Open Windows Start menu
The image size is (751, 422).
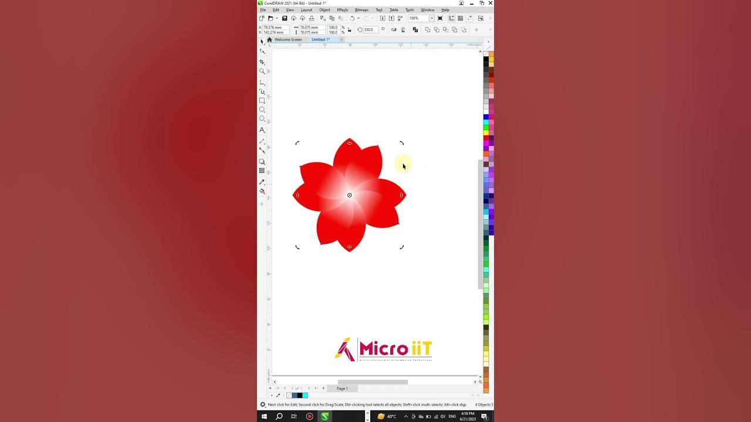264,416
